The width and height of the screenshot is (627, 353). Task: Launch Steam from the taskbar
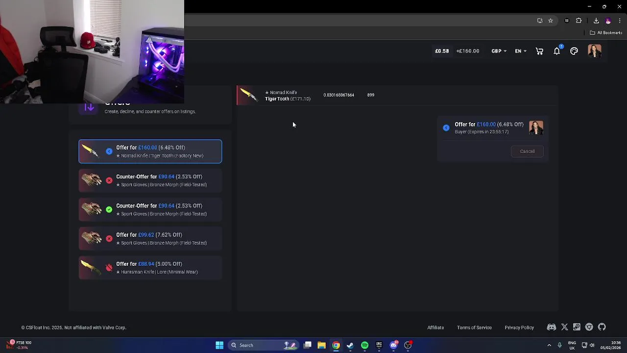coord(350,345)
